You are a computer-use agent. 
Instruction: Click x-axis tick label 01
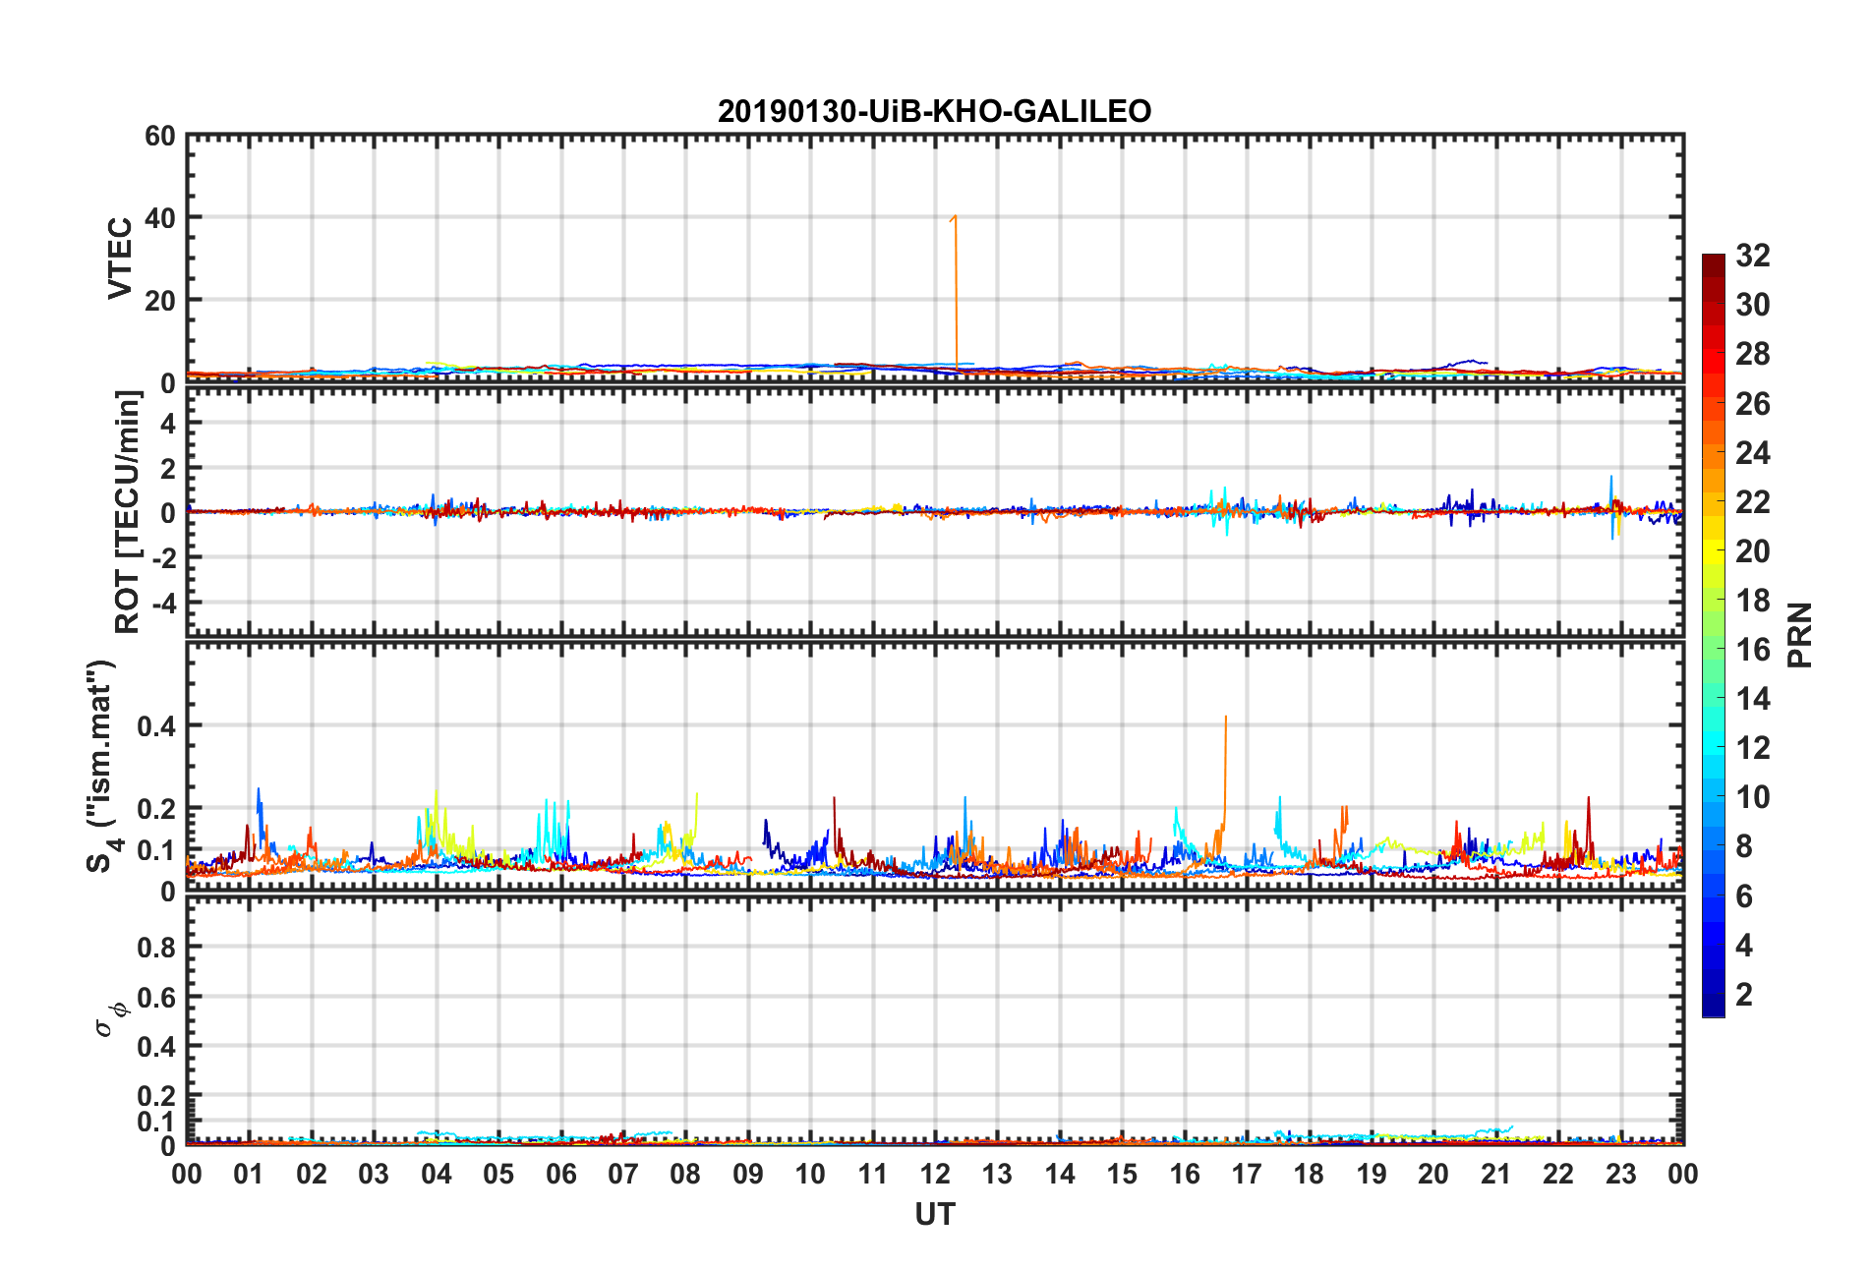[x=249, y=1175]
